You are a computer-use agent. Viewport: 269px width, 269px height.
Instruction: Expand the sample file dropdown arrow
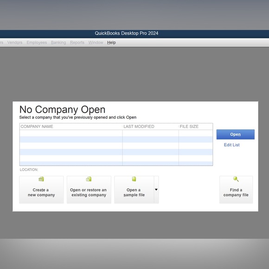(156, 190)
